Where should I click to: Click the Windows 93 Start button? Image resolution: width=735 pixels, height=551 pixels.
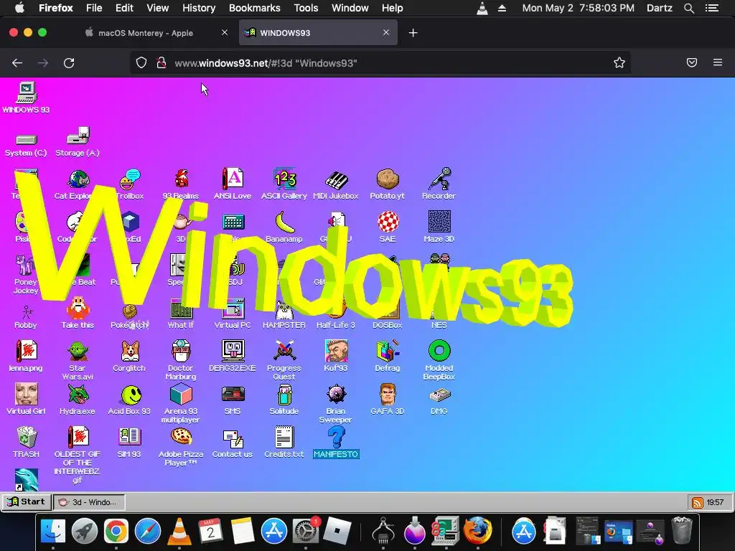point(27,501)
